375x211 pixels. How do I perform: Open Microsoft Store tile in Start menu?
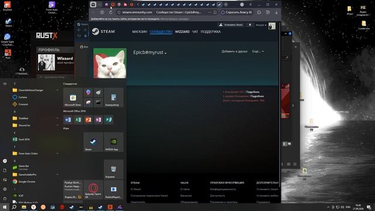[x=73, y=97]
